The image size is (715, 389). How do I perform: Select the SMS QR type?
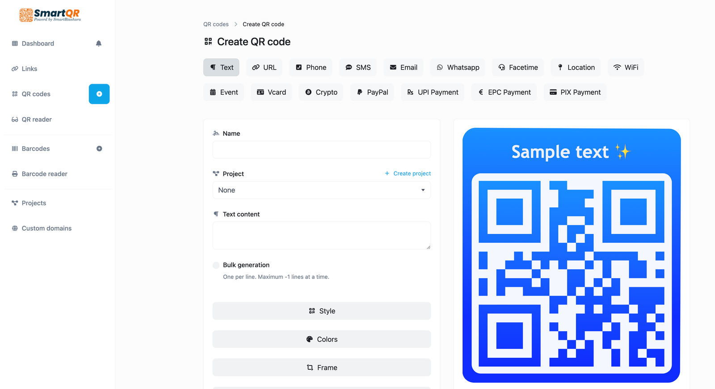[x=358, y=68]
